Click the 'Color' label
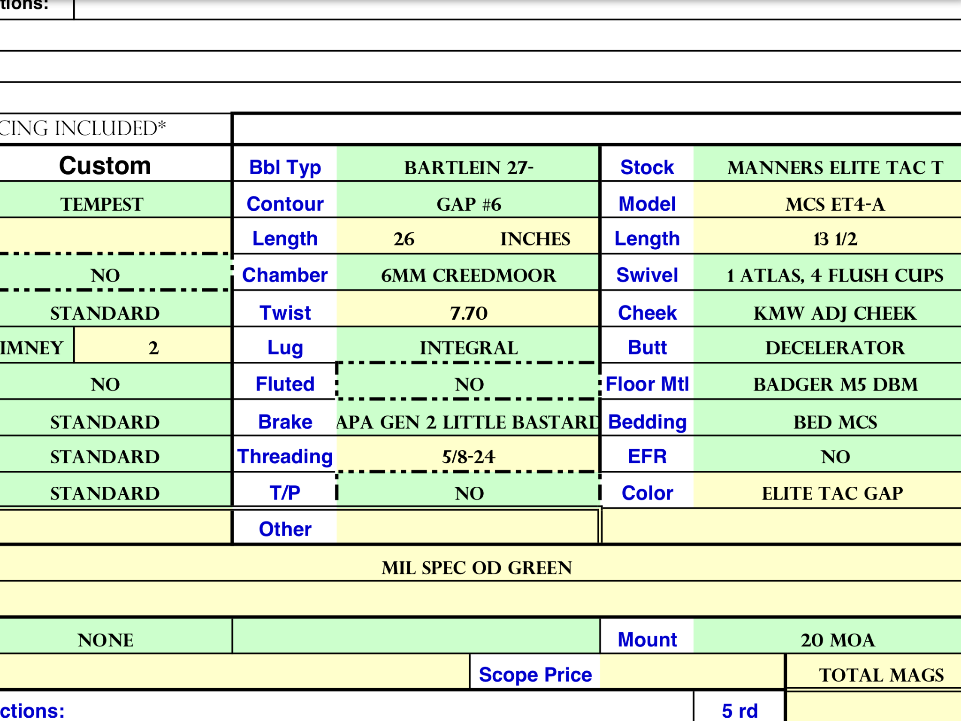 tap(647, 493)
